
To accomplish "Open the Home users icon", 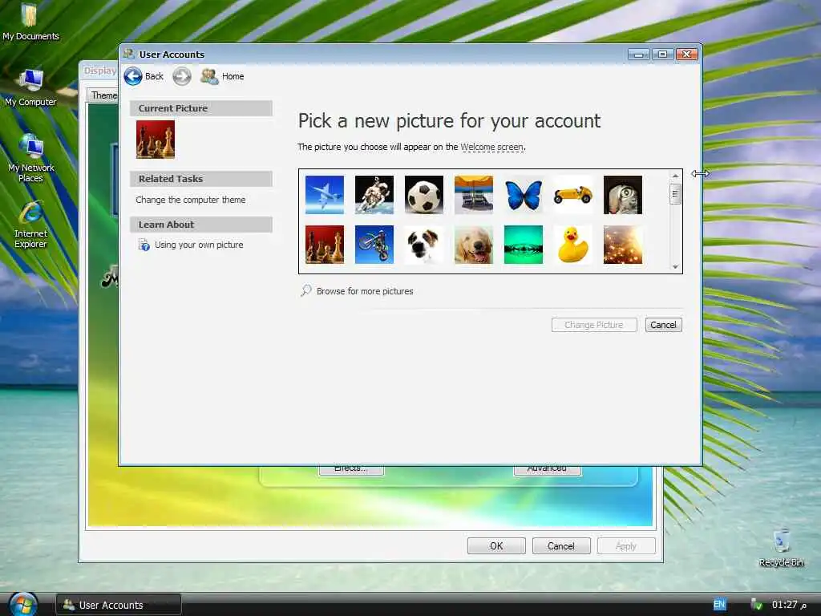I will pos(209,76).
